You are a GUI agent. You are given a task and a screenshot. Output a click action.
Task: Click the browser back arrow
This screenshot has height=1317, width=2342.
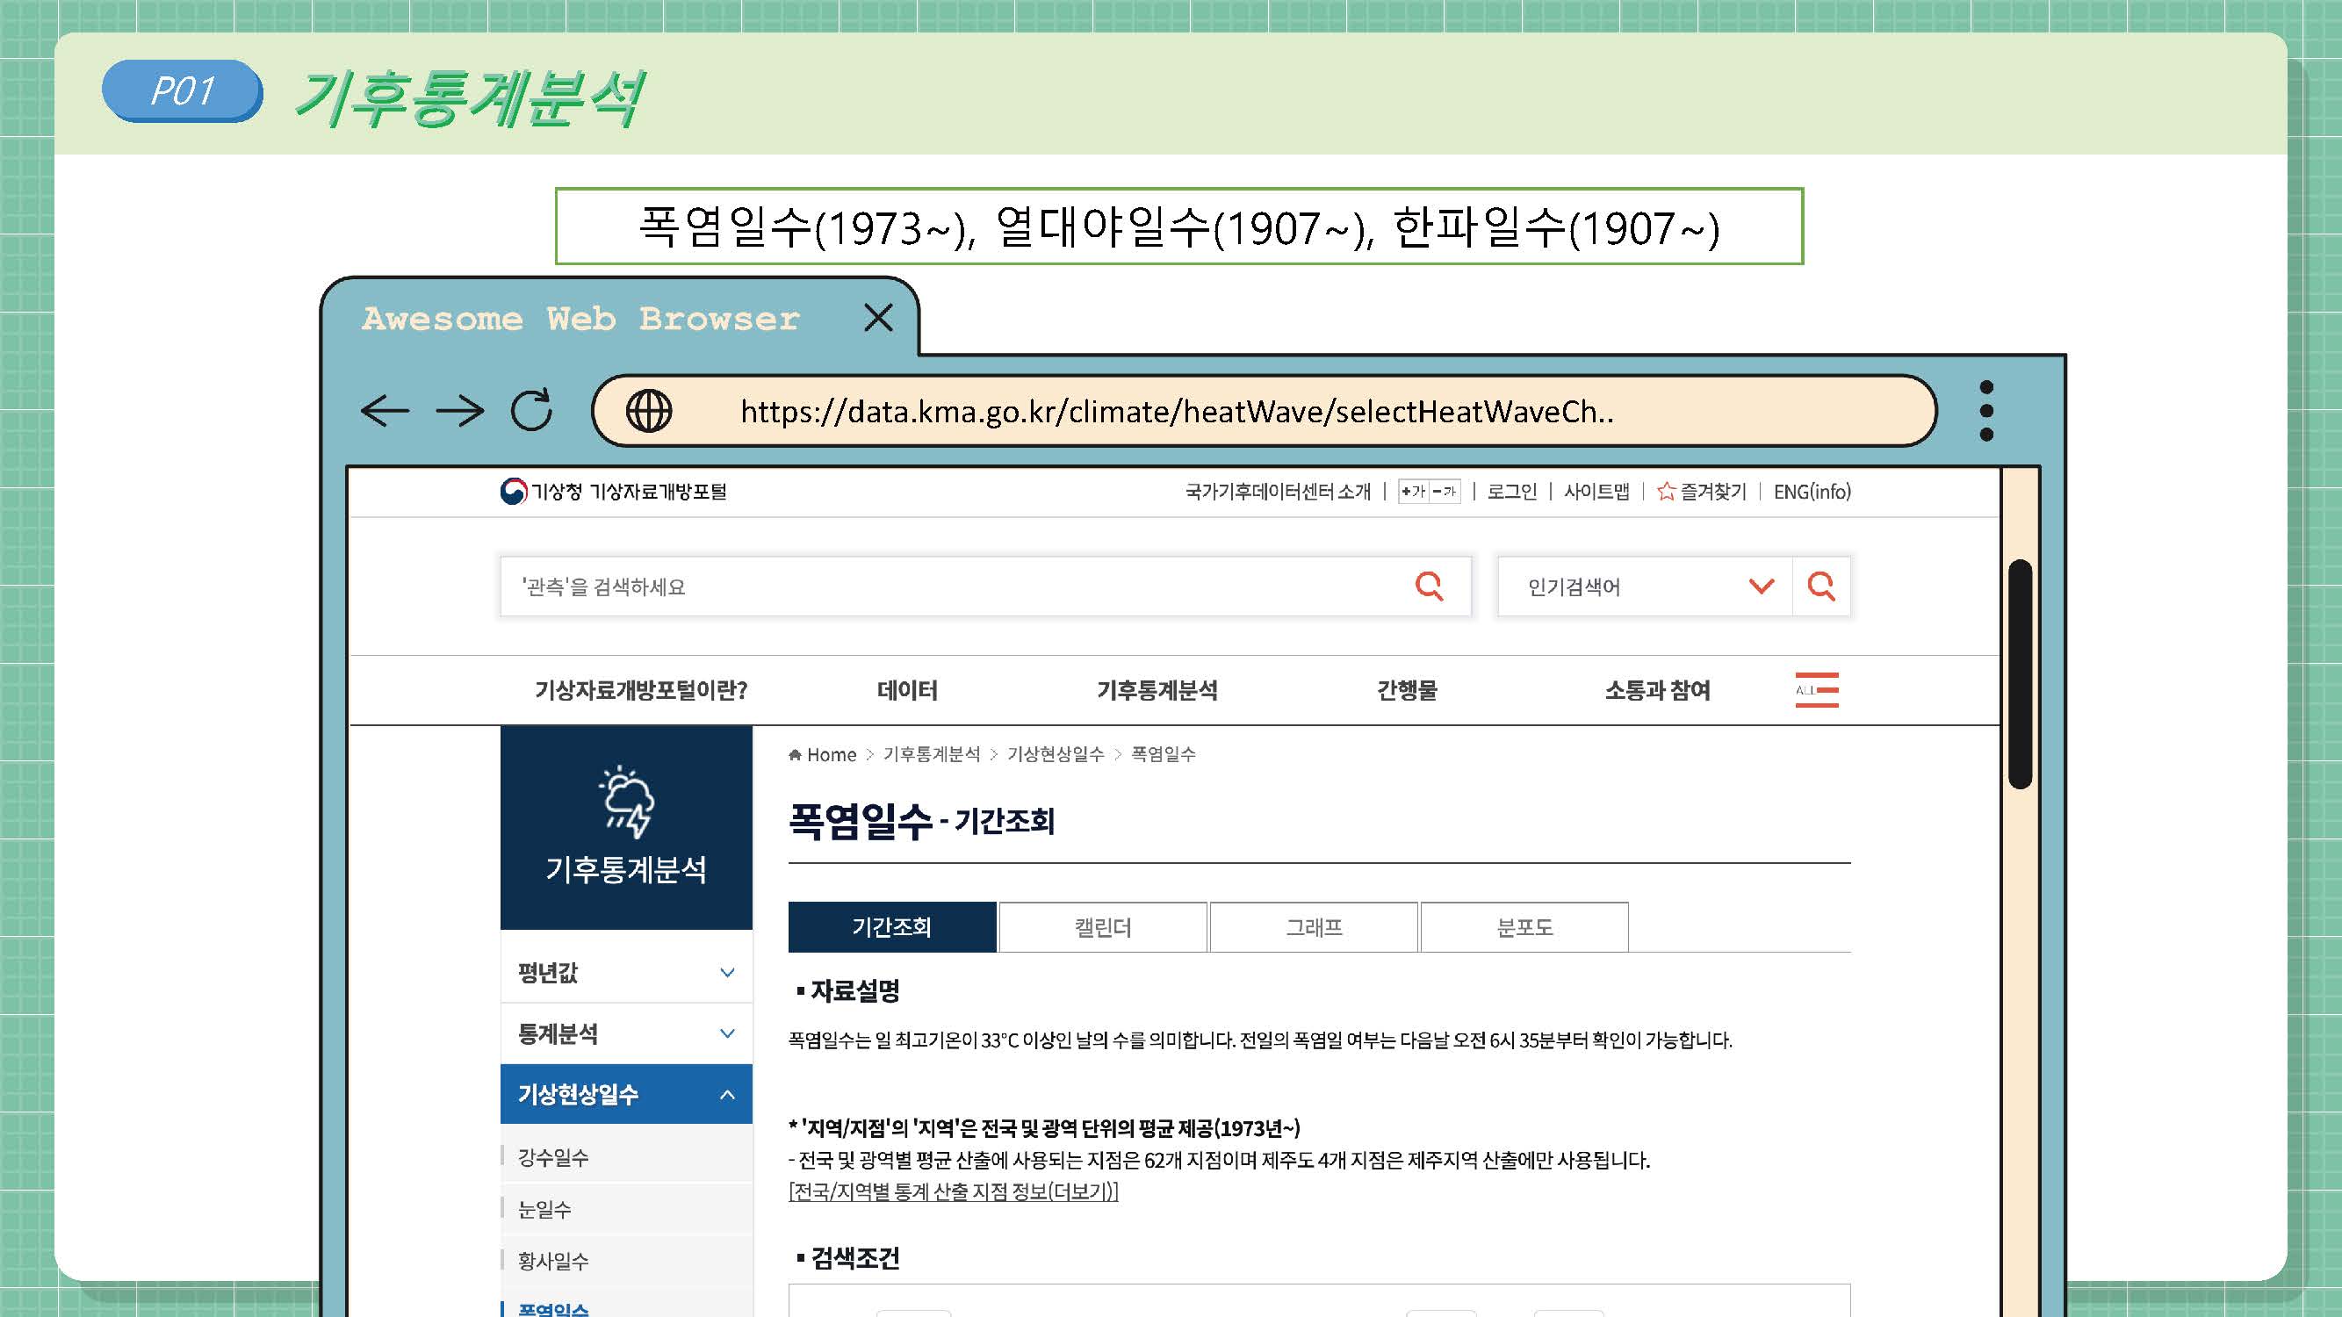[385, 411]
